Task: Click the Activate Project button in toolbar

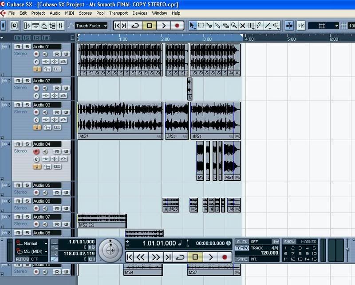Action: (x=4, y=26)
